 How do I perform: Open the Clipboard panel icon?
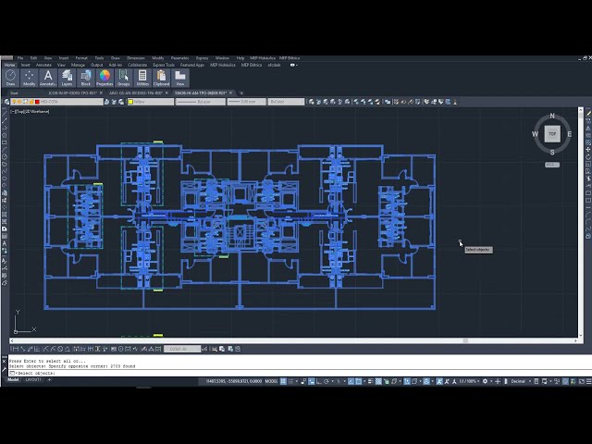(x=162, y=77)
